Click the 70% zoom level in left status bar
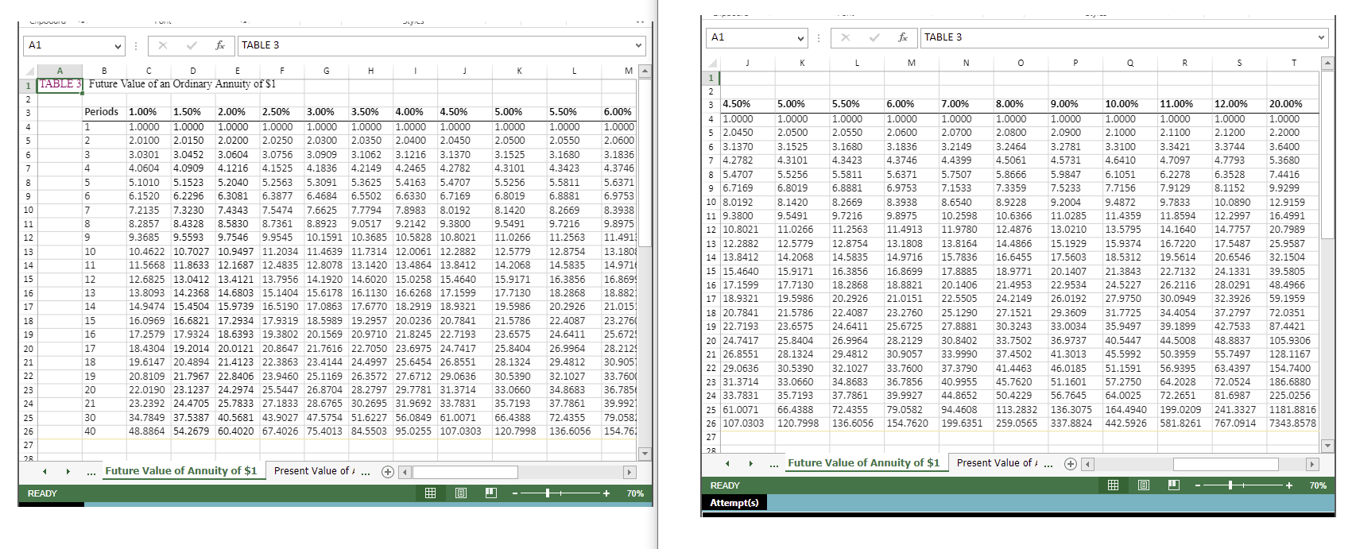Viewport: 1356px width, 549px height. (x=635, y=493)
